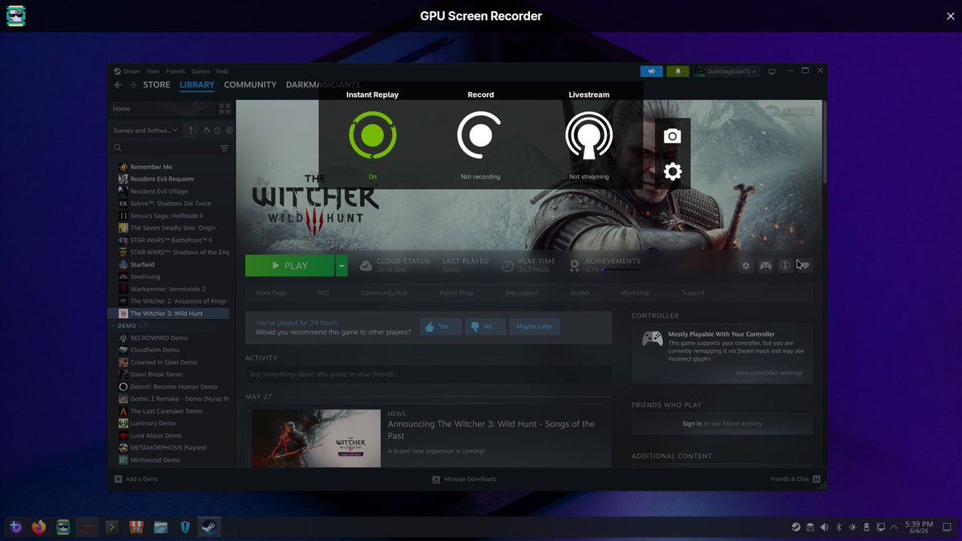Open Firefox from the taskbar
This screenshot has height=541, width=962.
coord(38,527)
